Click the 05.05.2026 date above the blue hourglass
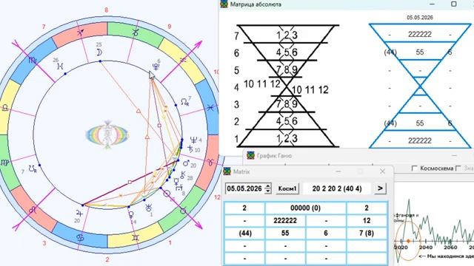Image resolution: width=474 pixels, height=266 pixels. [420, 18]
